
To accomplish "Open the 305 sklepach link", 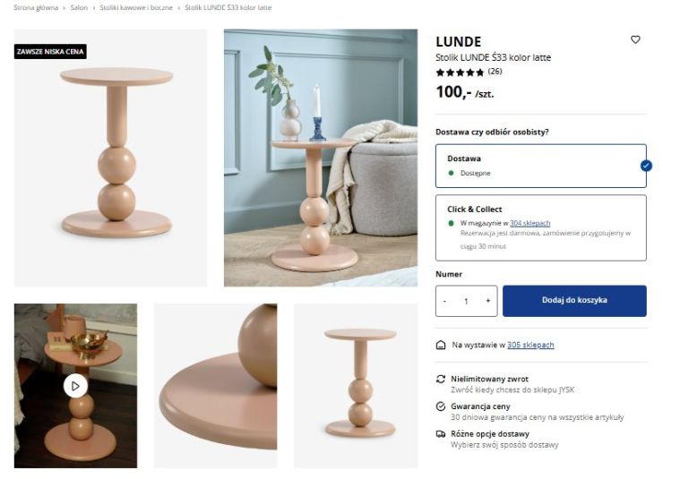I will 530,345.
